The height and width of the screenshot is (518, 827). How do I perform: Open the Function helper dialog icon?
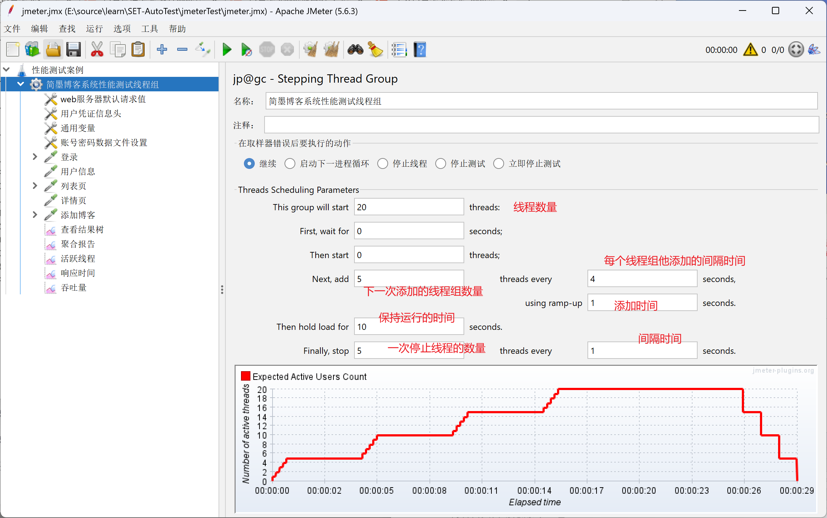(399, 49)
